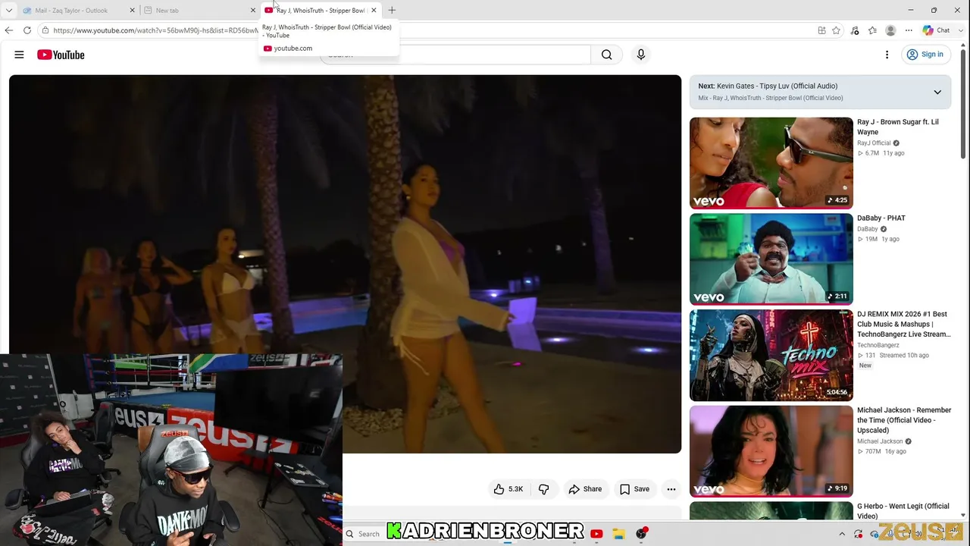Bookmark this page with the star icon
Viewport: 970px width, 546px height.
click(x=836, y=30)
